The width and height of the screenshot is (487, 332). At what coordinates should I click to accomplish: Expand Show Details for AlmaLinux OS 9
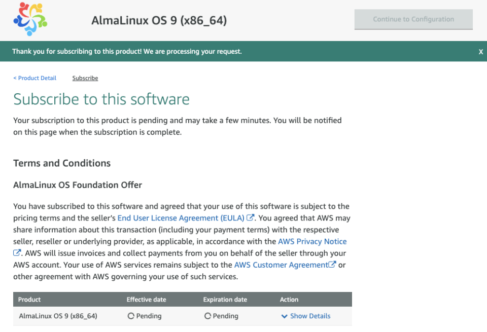click(x=309, y=316)
